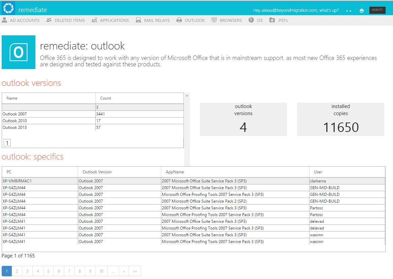Click the Mail Relays icon
The width and height of the screenshot is (393, 279).
[138, 20]
